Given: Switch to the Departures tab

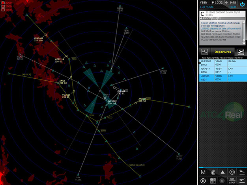Looking at the screenshot, I should point(222,52).
